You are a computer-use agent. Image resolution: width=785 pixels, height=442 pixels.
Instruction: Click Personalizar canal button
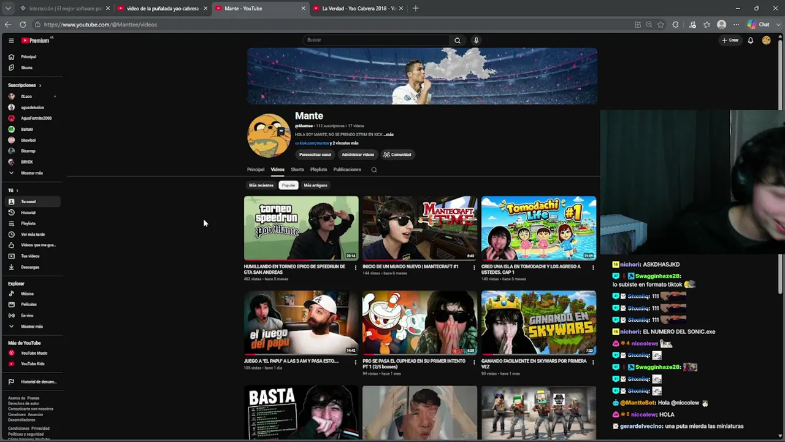[315, 155]
